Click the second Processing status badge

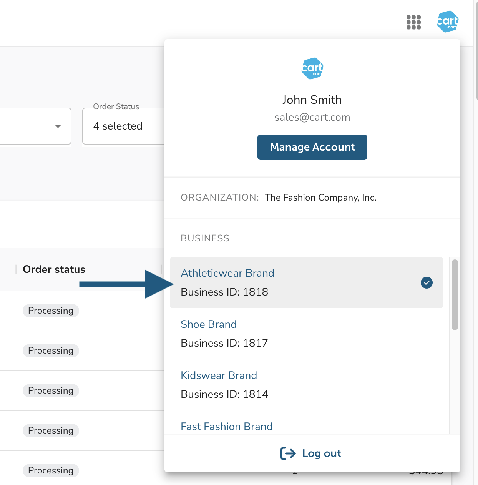coord(51,350)
